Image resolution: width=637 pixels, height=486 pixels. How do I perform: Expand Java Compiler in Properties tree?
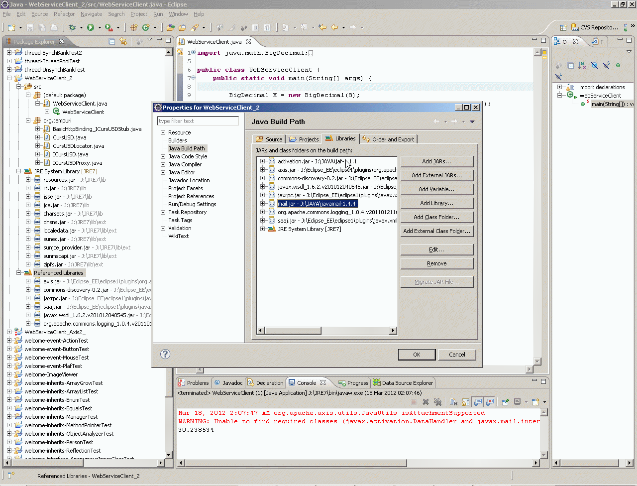pyautogui.click(x=163, y=164)
